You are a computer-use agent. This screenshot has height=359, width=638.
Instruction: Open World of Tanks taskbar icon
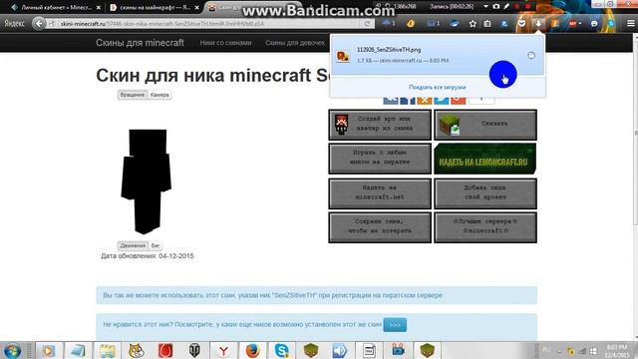194,350
